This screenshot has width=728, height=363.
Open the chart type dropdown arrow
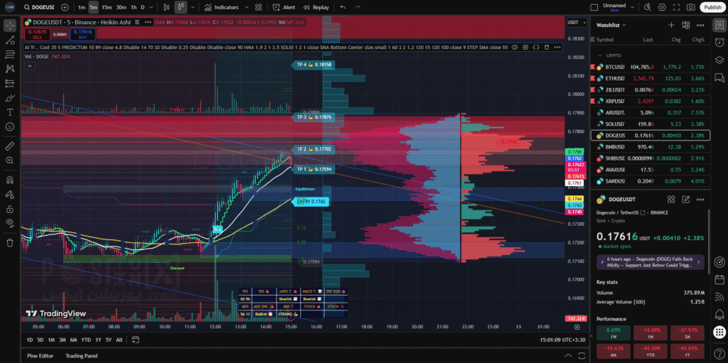pos(193,7)
